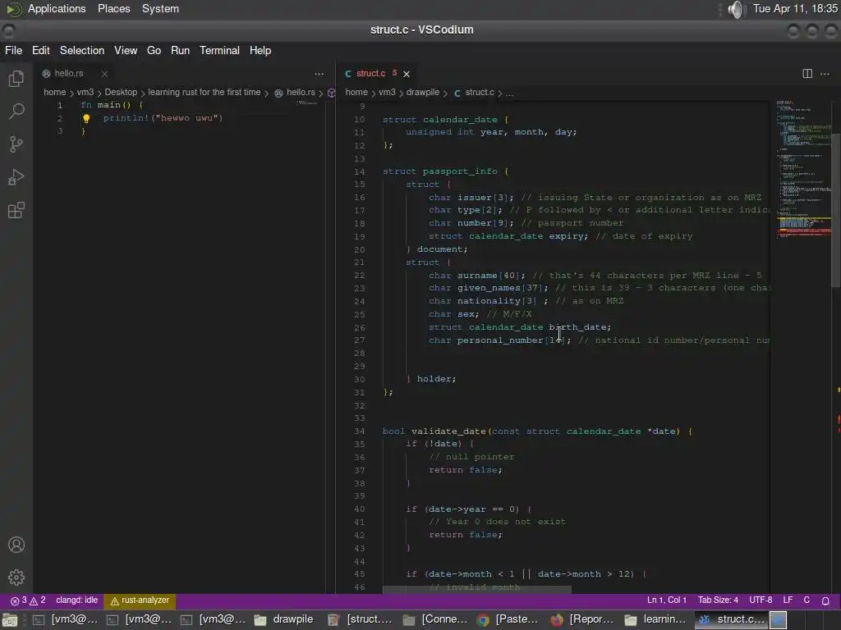Switch to the hello.rs tab
841x630 pixels.
click(x=69, y=73)
